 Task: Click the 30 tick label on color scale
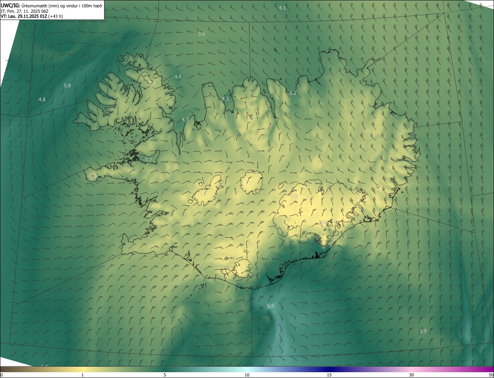[x=411, y=375]
